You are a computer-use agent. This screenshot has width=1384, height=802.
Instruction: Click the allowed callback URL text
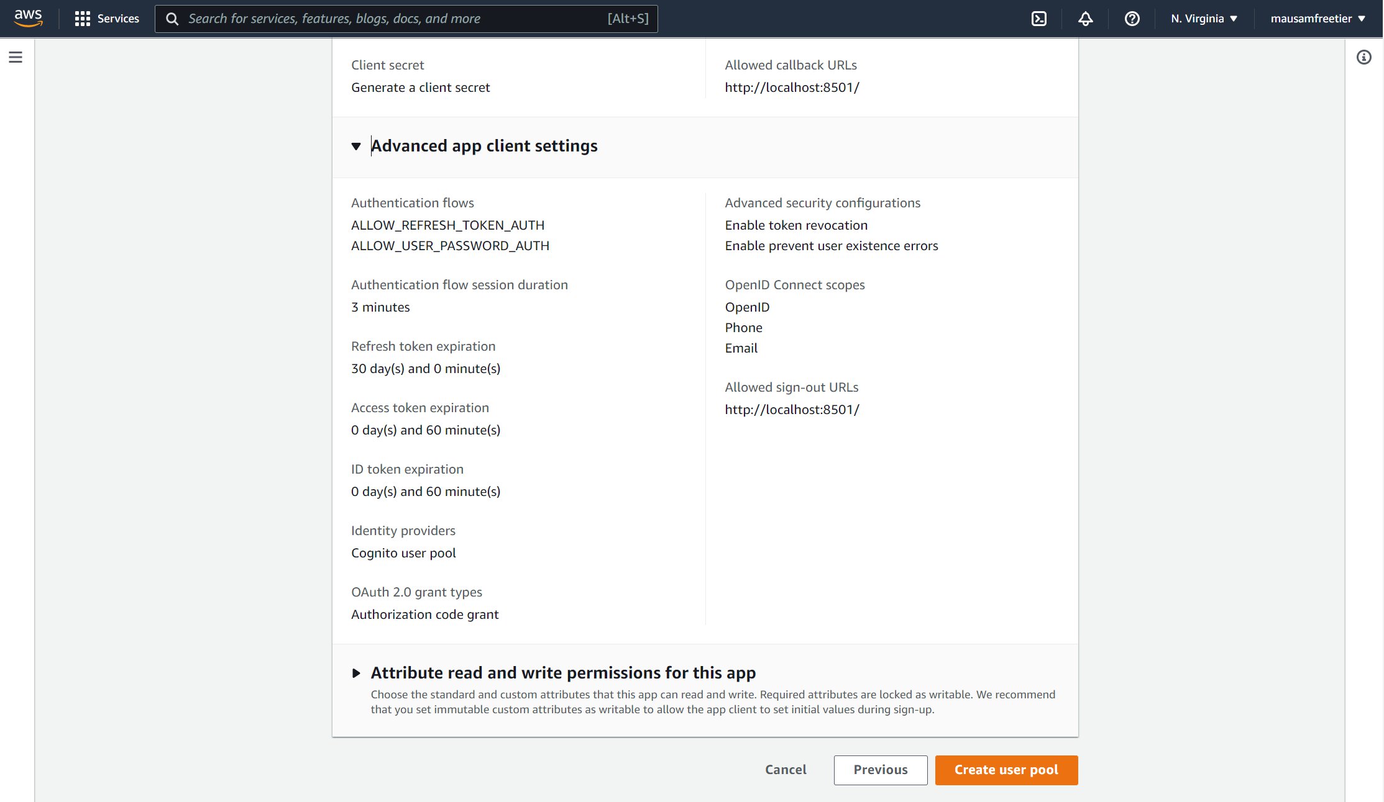tap(792, 88)
